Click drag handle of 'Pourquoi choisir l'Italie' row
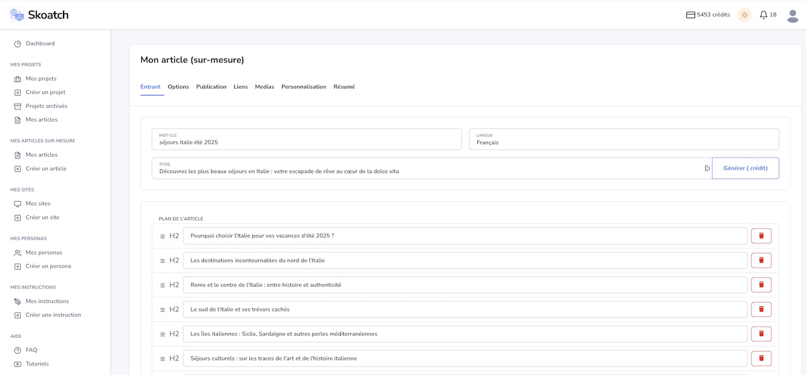 click(162, 236)
